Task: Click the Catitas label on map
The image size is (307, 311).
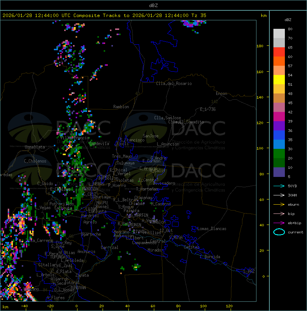Action: coord(192,247)
